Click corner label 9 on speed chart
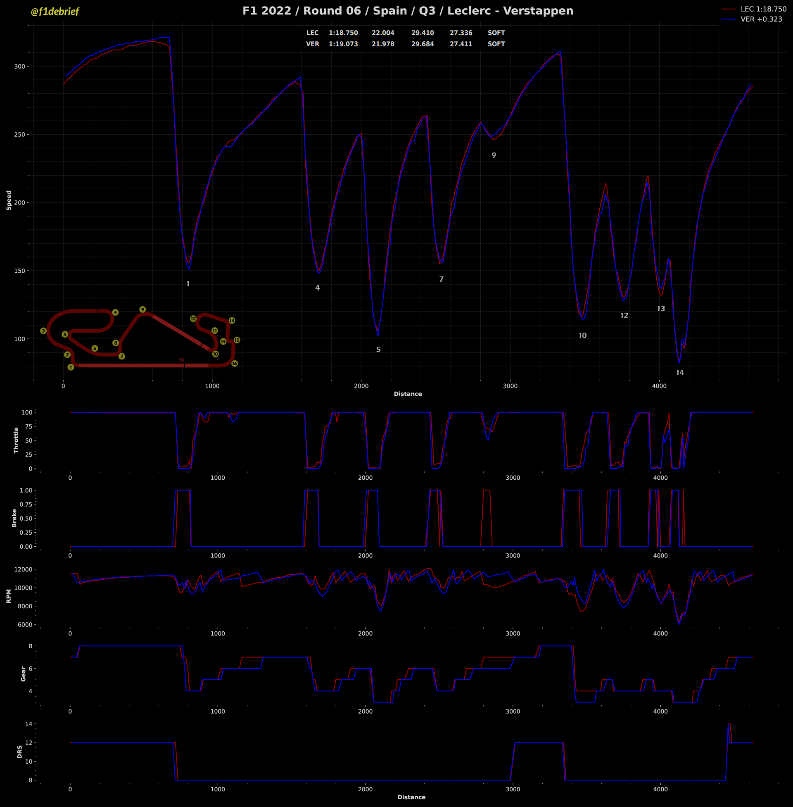793x807 pixels. coord(494,155)
